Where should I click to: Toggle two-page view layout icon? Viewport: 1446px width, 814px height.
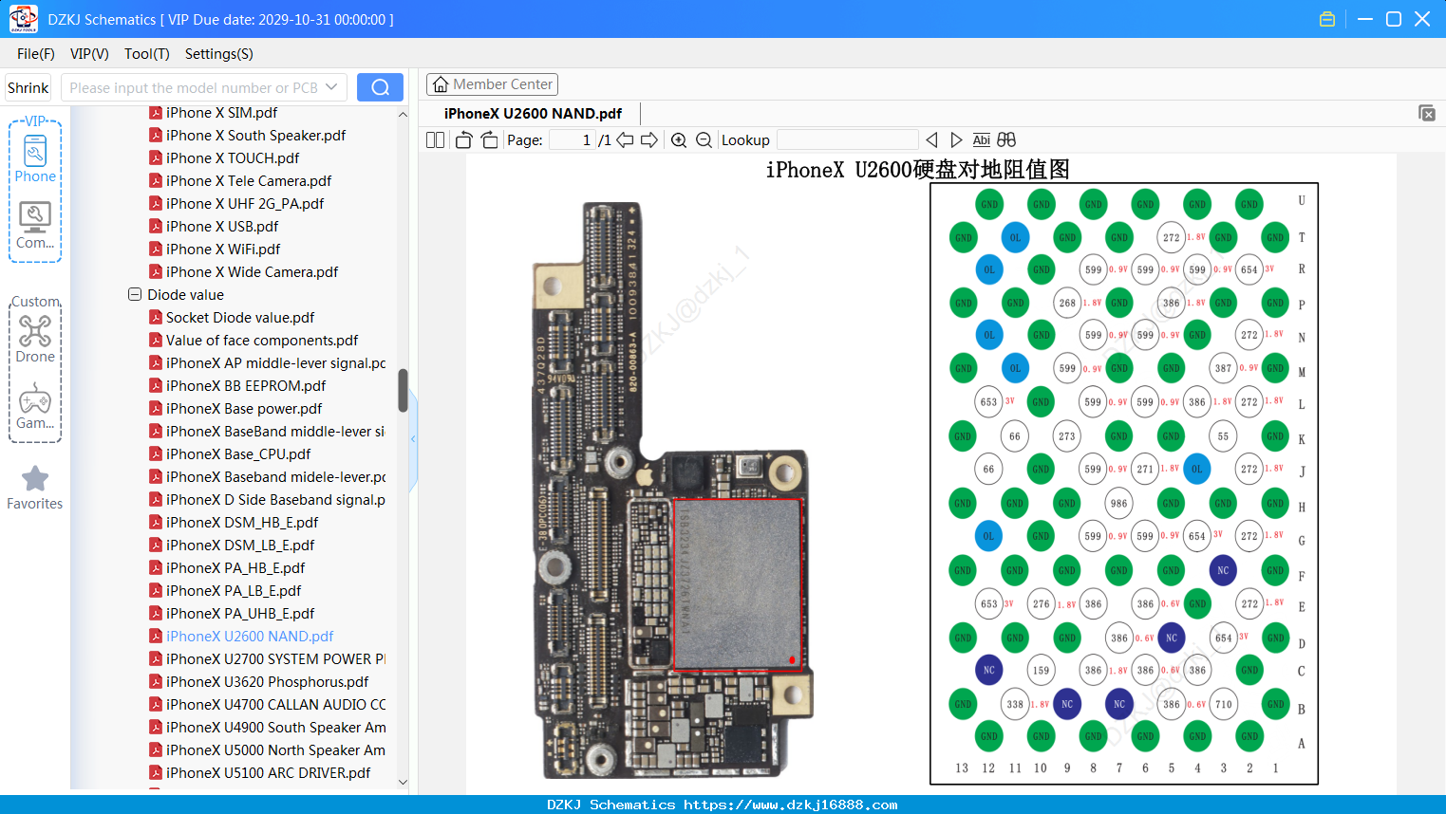click(x=435, y=140)
